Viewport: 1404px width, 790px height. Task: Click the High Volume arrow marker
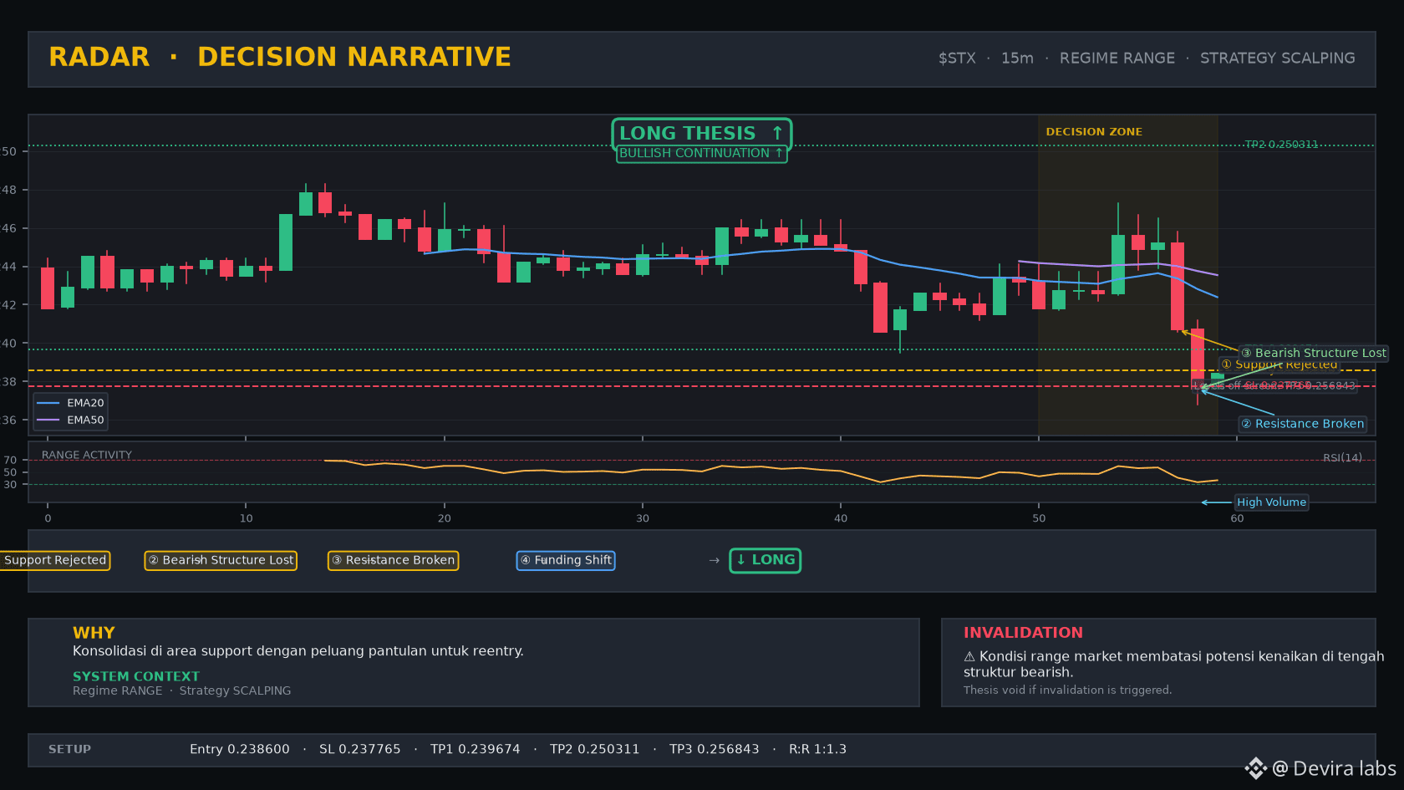pyautogui.click(x=1217, y=502)
